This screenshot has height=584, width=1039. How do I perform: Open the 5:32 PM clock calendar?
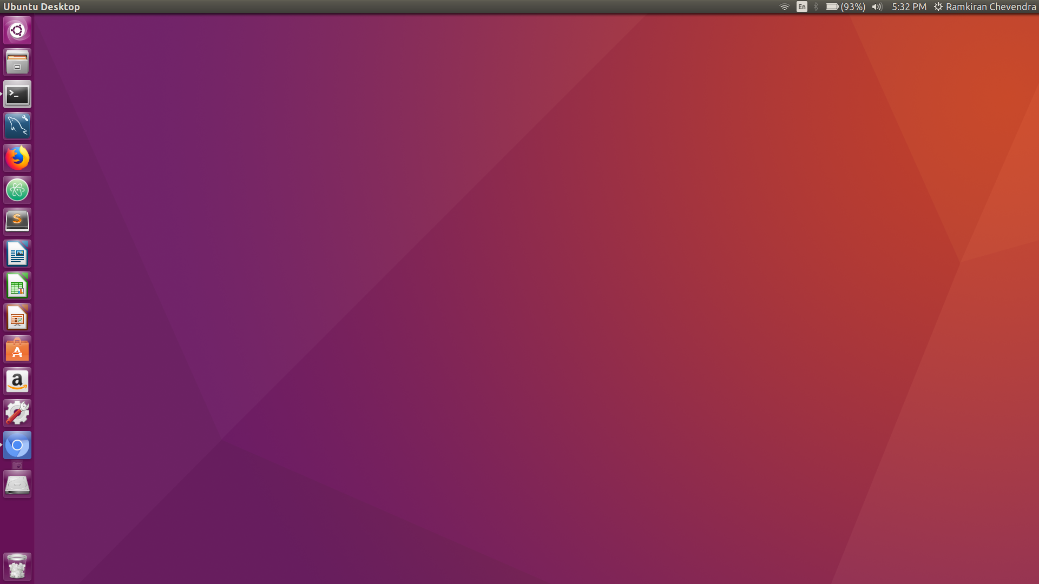coord(909,7)
